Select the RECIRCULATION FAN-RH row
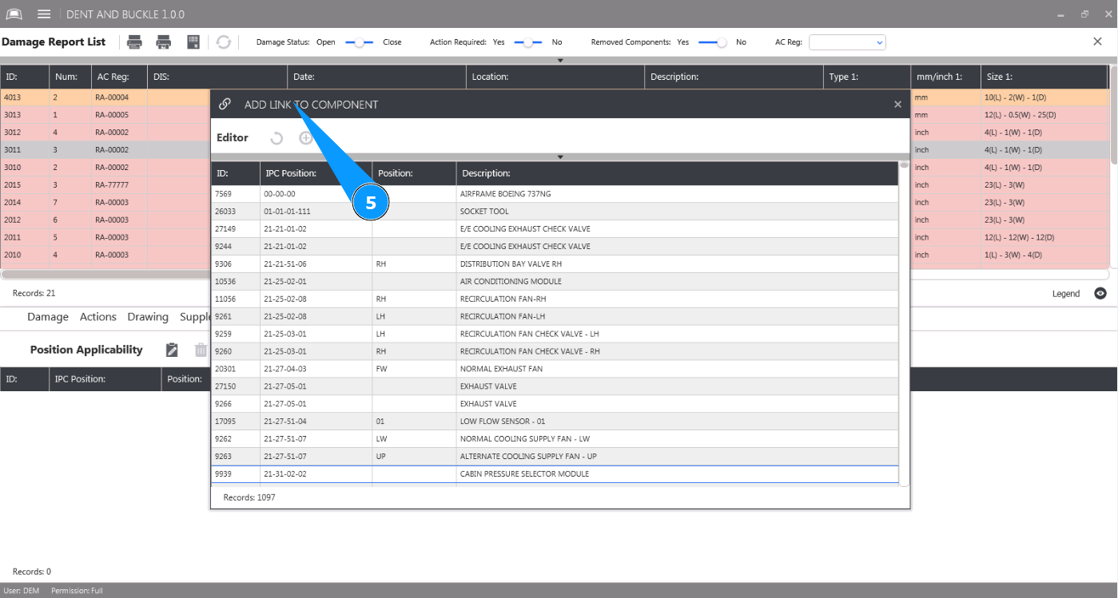 pyautogui.click(x=555, y=299)
